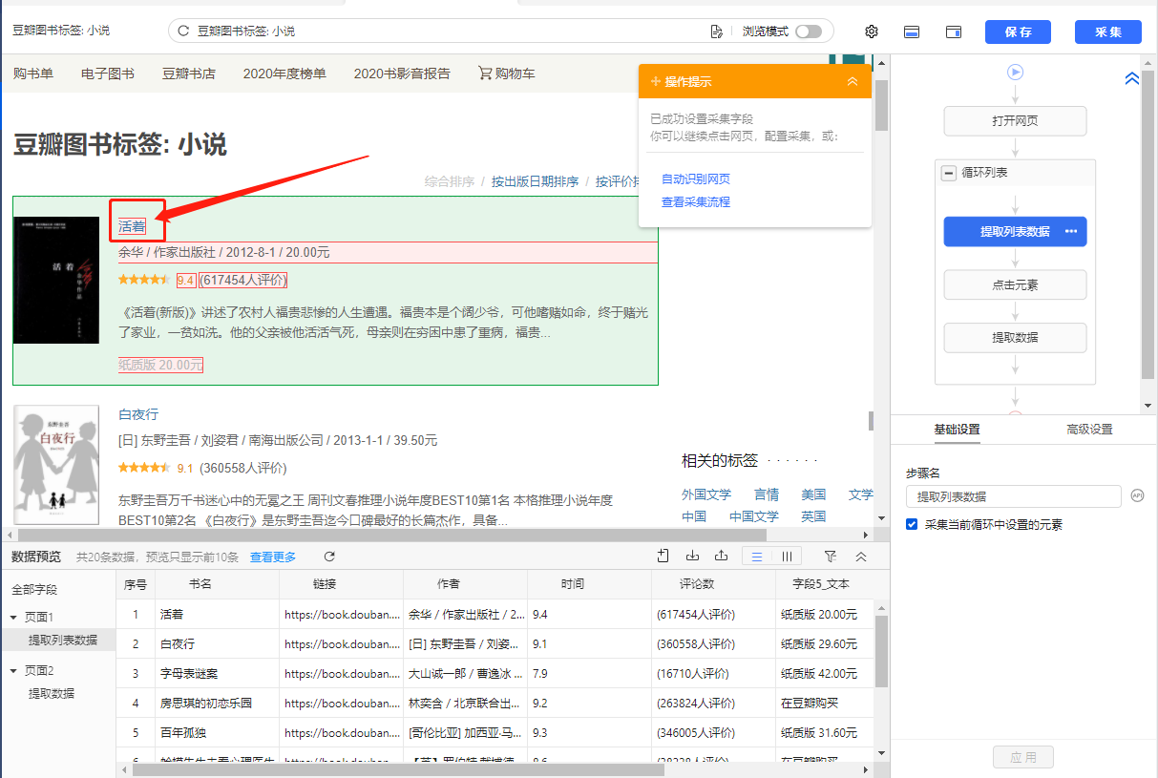This screenshot has width=1158, height=778.
Task: Open the 豆瓣书店 menu item
Action: tap(189, 74)
